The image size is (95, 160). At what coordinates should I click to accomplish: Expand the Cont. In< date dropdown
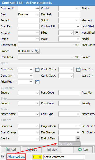tap(31, 76)
